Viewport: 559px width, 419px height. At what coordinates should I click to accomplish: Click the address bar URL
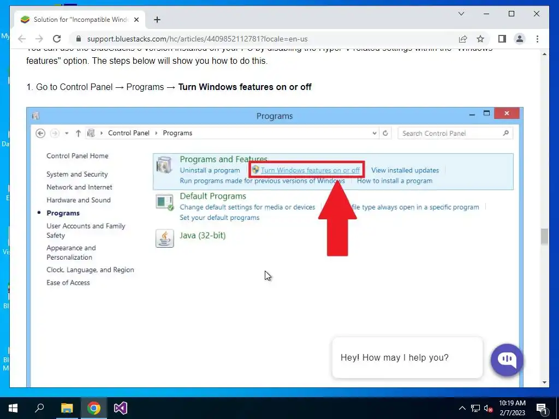click(197, 39)
